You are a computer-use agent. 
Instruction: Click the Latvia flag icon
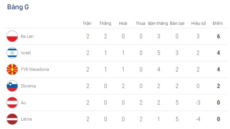pyautogui.click(x=12, y=119)
